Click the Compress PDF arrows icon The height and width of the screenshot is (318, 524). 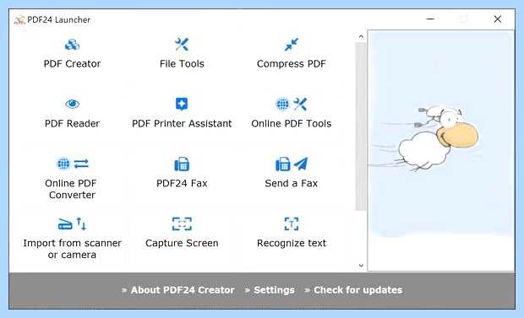(292, 45)
